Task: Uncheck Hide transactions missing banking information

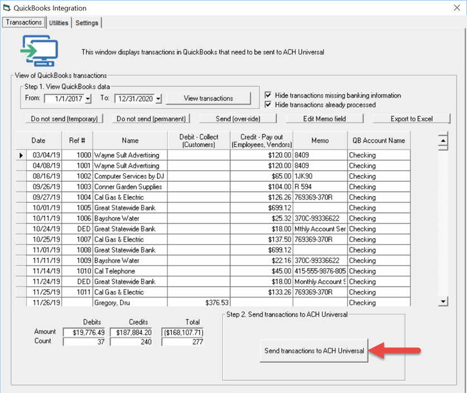Action: [x=268, y=95]
